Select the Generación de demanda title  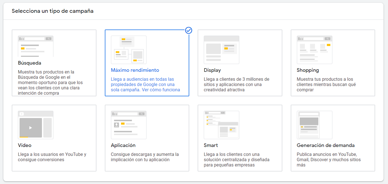point(326,145)
